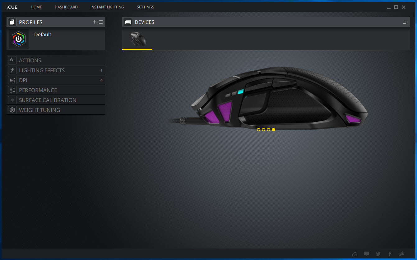Click the PROFILES panel title

[x=31, y=22]
